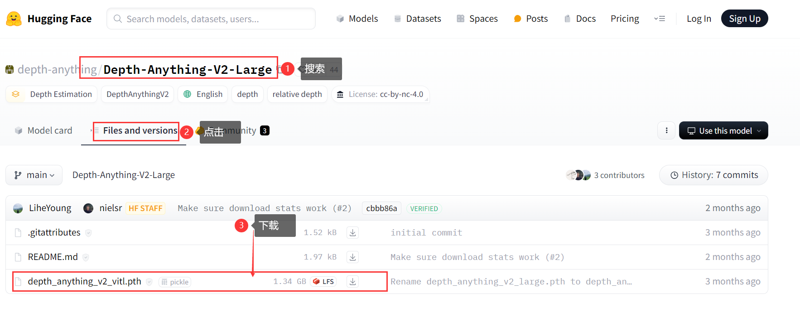This screenshot has width=800, height=332.
Task: Open the Pricing page
Action: (625, 19)
